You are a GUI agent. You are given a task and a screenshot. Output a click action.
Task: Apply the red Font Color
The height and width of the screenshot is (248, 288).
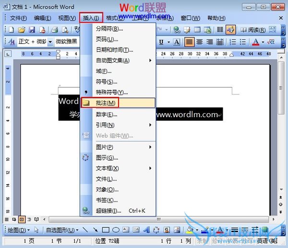(x=255, y=42)
